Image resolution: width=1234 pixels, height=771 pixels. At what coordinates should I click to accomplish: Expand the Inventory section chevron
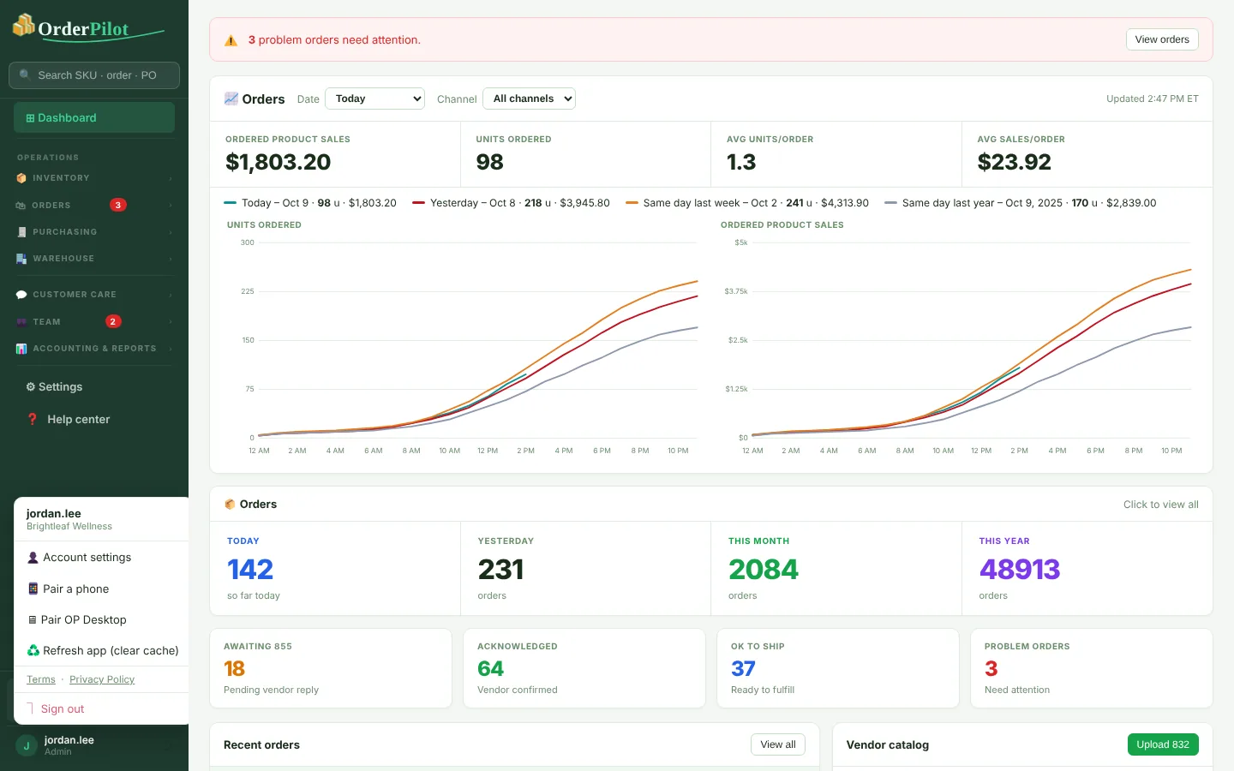pyautogui.click(x=171, y=178)
